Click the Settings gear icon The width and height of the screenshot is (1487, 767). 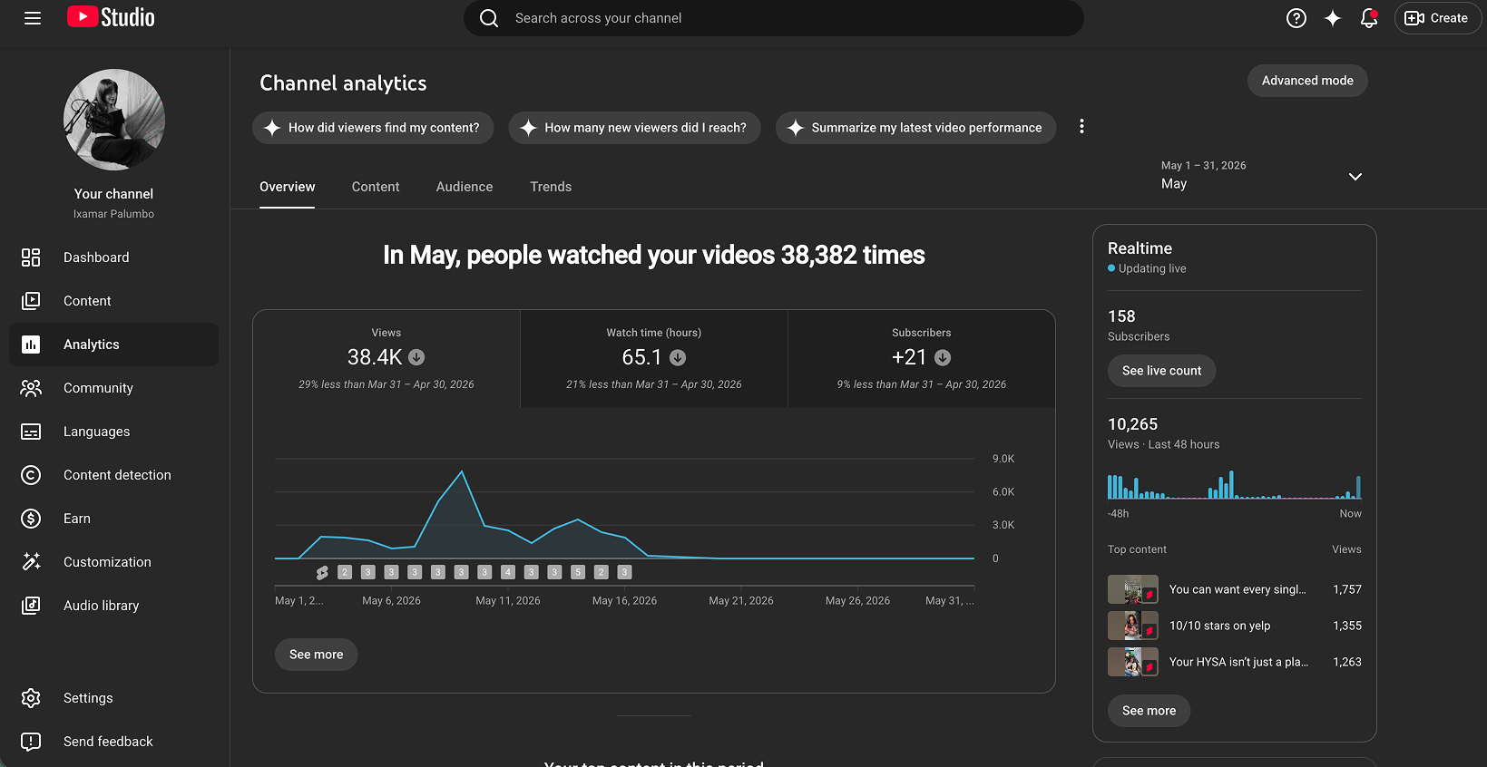click(x=31, y=698)
